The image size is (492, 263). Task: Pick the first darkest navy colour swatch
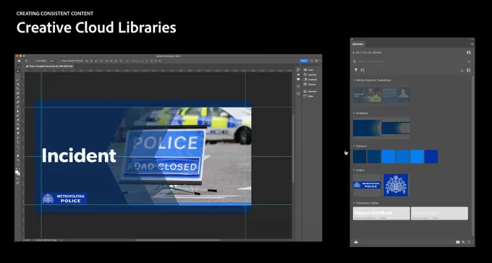pos(360,156)
